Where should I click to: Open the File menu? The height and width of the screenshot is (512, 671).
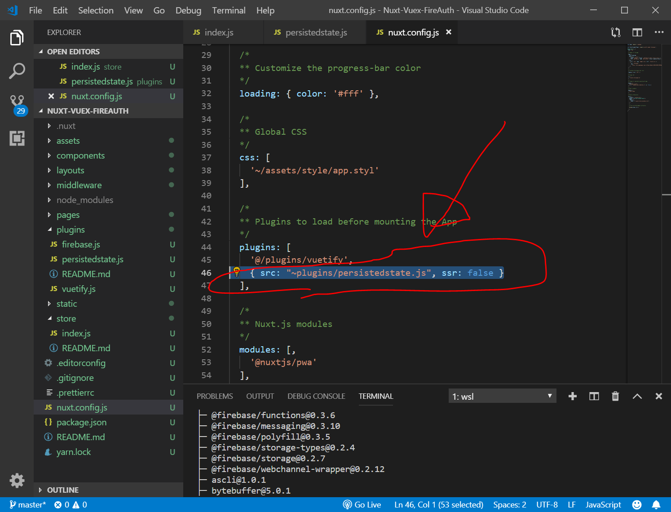[35, 10]
